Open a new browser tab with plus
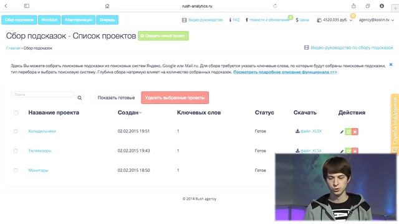 [x=395, y=8]
